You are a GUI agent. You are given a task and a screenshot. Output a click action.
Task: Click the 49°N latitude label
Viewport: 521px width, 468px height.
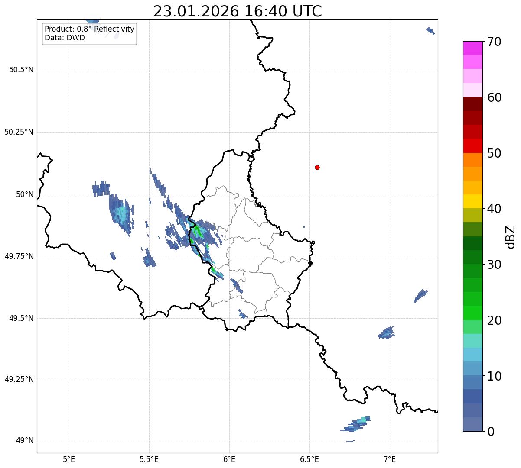(x=24, y=441)
